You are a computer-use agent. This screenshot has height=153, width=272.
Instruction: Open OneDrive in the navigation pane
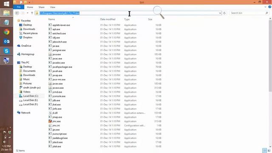[x=26, y=46]
